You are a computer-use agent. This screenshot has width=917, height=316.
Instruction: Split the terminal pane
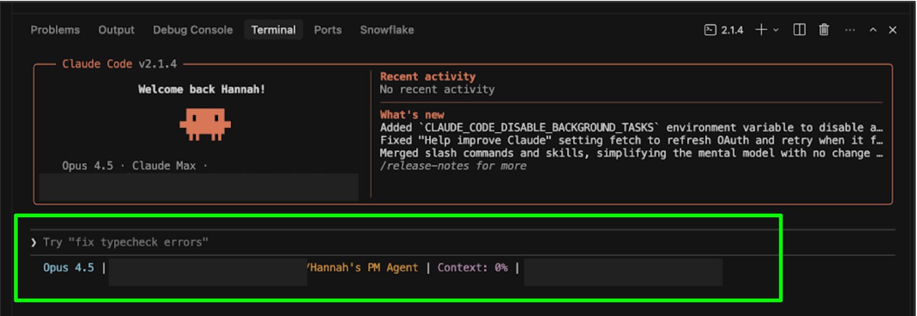tap(799, 30)
